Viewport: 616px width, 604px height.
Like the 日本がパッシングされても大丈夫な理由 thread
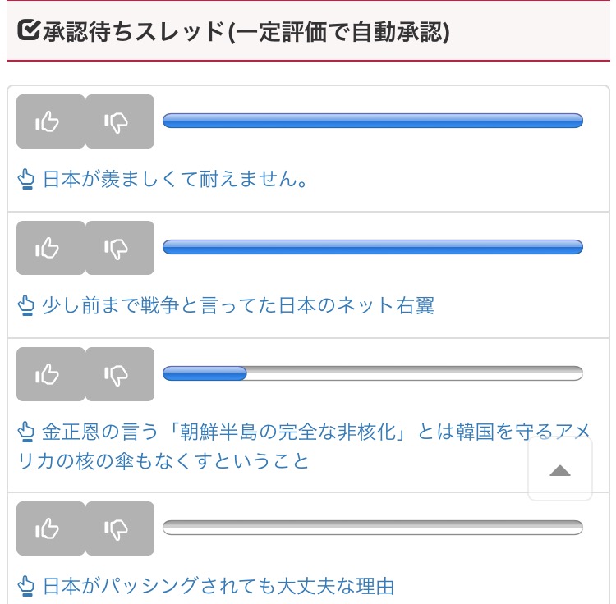tap(50, 528)
